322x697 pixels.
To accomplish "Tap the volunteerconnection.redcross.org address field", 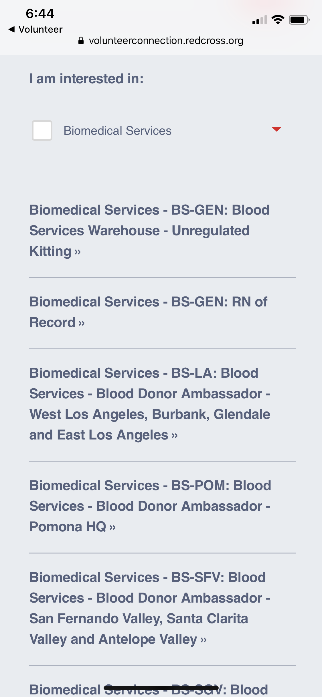I will 166,41.
